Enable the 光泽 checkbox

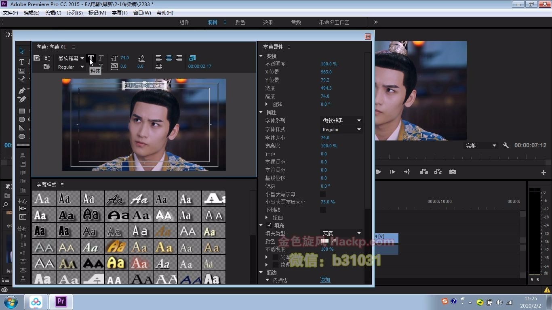[x=276, y=257]
